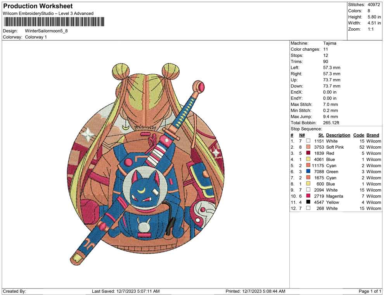Click the Created By label
The height and width of the screenshot is (295, 384).
pyautogui.click(x=14, y=291)
